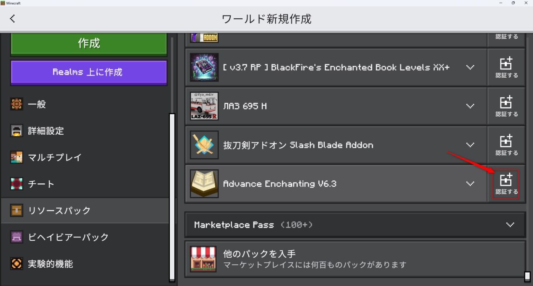Activate Slash Blade Addon pack with 認証する

point(506,145)
